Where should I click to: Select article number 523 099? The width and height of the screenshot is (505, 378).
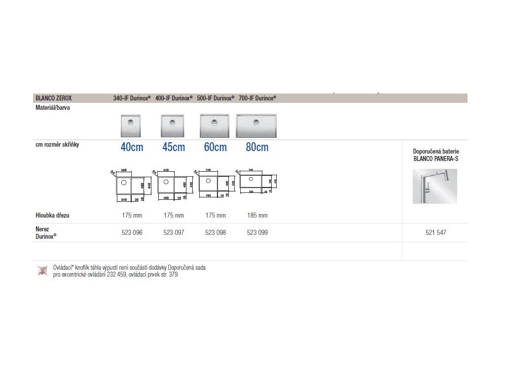coord(257,232)
